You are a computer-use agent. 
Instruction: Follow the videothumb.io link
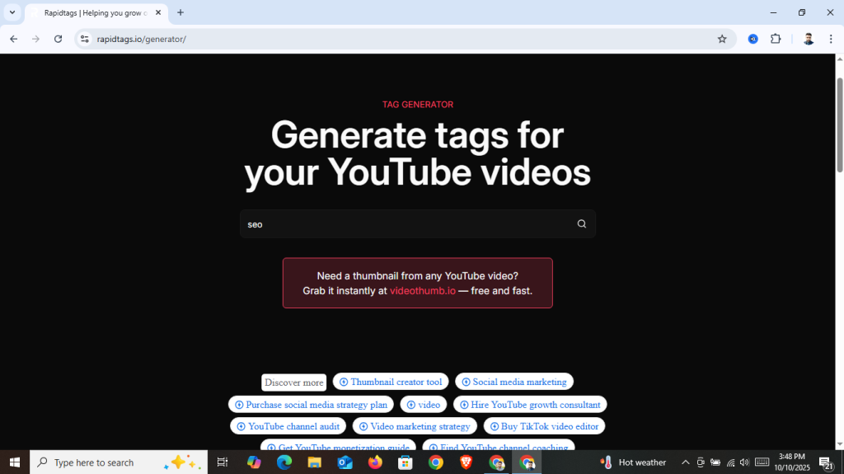click(422, 291)
